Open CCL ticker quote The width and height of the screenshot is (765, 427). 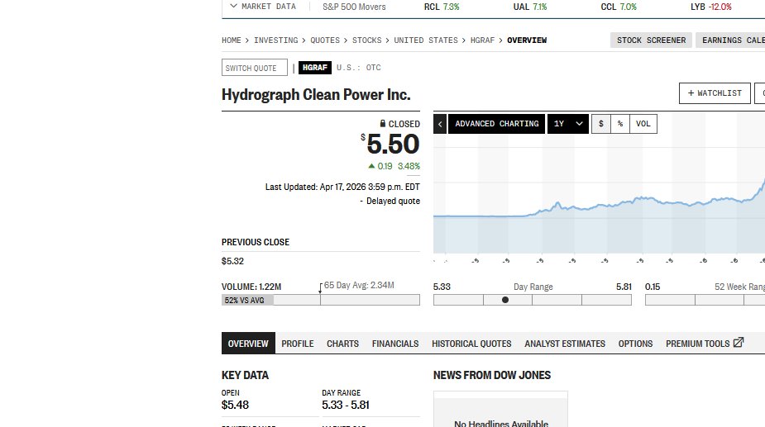tap(618, 7)
